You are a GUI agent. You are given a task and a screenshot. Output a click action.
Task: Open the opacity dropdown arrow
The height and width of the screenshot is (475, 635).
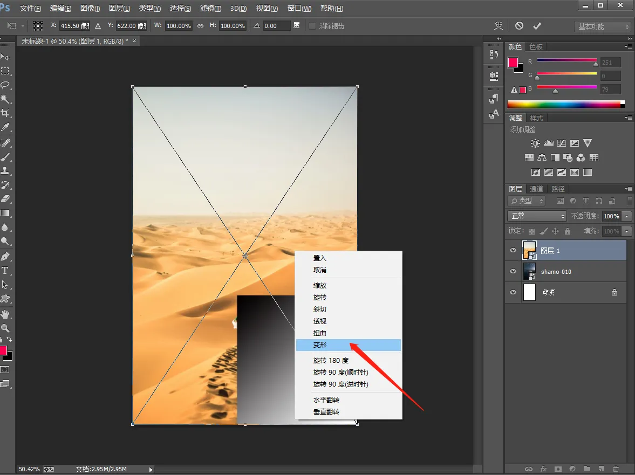pyautogui.click(x=627, y=216)
